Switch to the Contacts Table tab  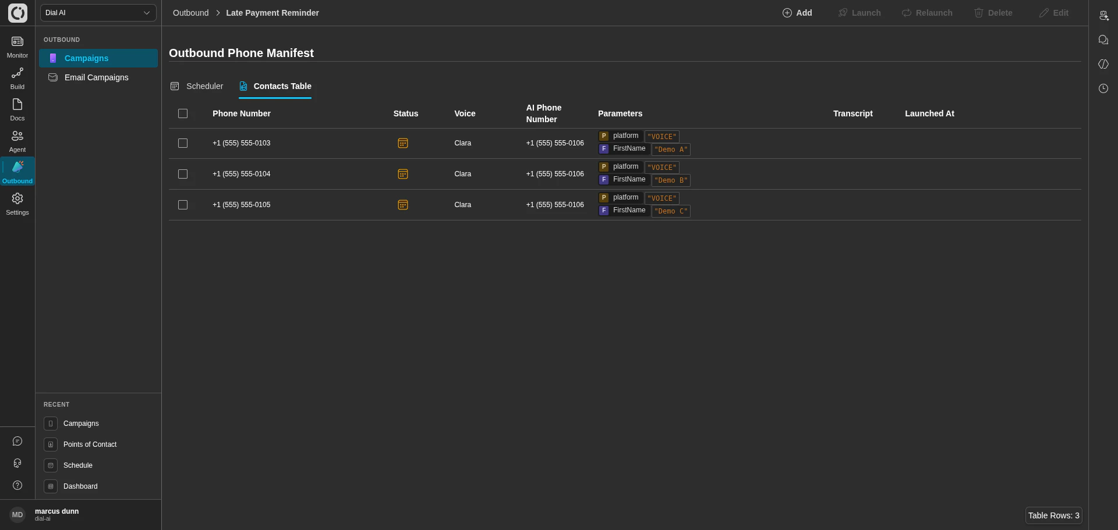(275, 86)
